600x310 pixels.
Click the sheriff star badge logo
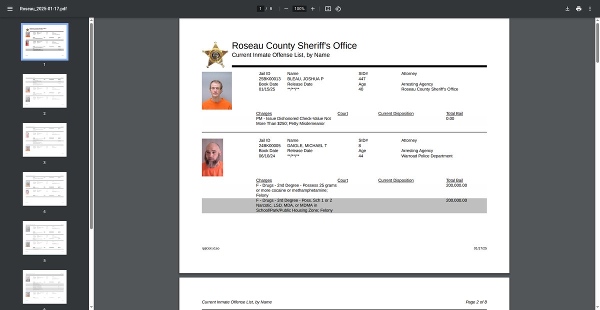coord(215,54)
